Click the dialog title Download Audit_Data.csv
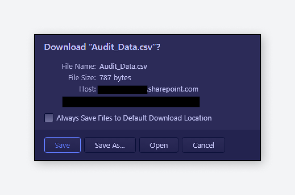 tap(103, 47)
